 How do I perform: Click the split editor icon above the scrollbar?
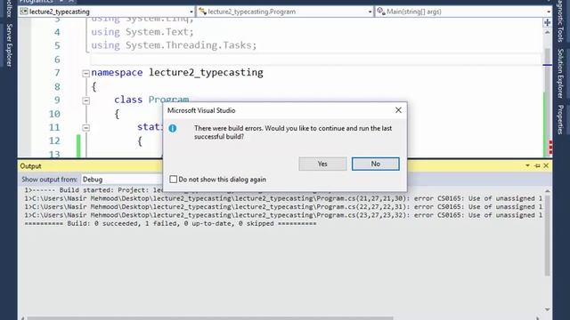coord(548,22)
